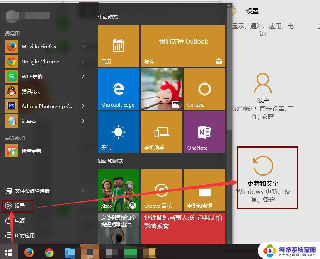Open Chrome from the taskbar
This screenshot has height=259, width=320.
tap(49, 253)
